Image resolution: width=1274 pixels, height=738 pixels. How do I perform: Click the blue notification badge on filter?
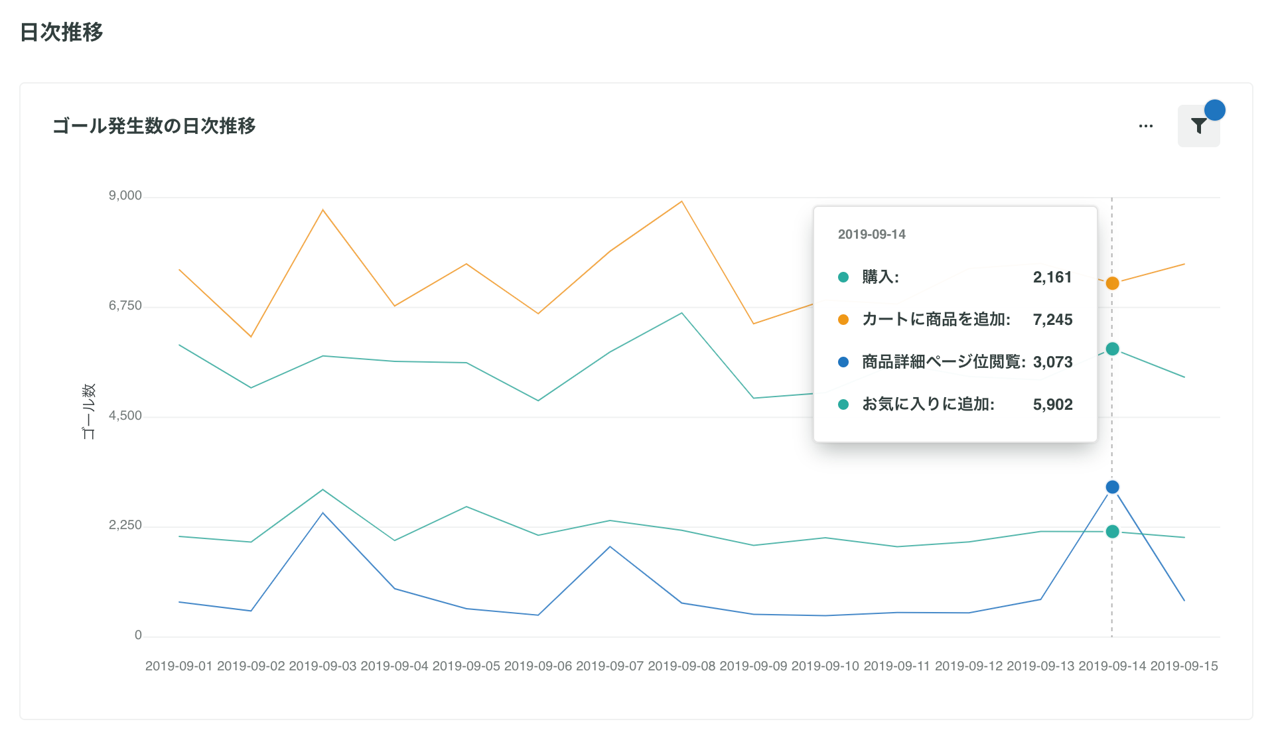pyautogui.click(x=1214, y=110)
